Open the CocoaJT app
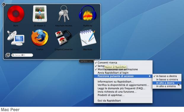Screen dimensions: 184x112 [x=16, y=38]
